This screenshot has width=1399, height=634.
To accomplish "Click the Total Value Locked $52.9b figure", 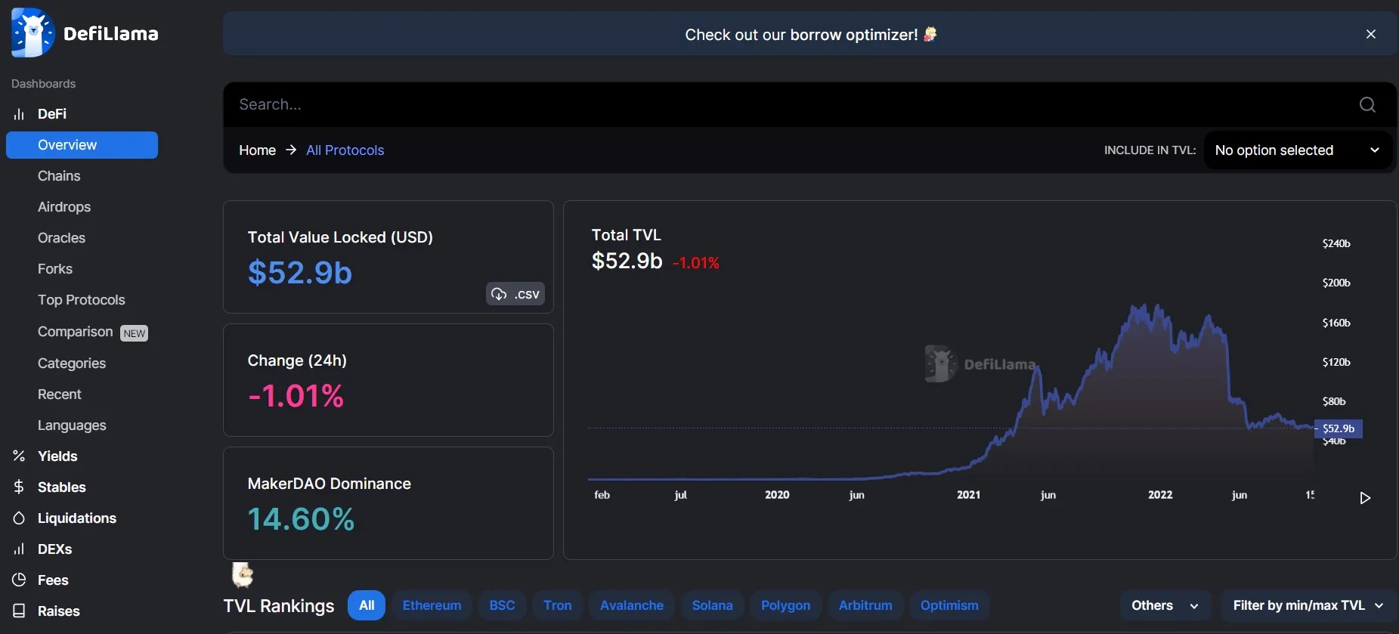I will (x=300, y=273).
